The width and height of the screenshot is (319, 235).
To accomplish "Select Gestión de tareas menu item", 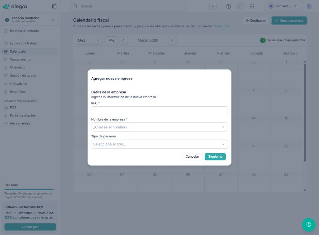I will pyautogui.click(x=23, y=76).
